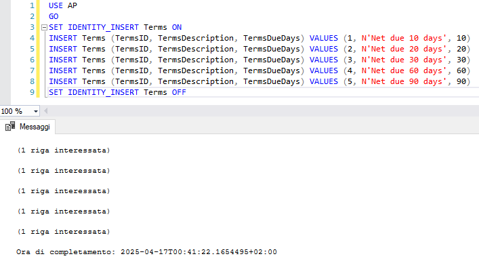Click the OFF keyword on line 9
The image size is (479, 267).
[179, 92]
